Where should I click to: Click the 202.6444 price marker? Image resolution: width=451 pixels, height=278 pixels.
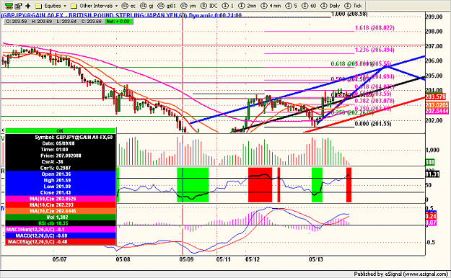pos(437,111)
